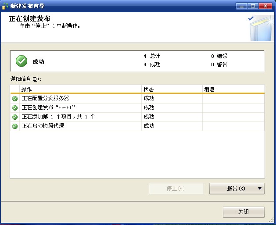The height and width of the screenshot is (225, 276).
Task: Click the 关闭 button
Action: click(x=244, y=212)
